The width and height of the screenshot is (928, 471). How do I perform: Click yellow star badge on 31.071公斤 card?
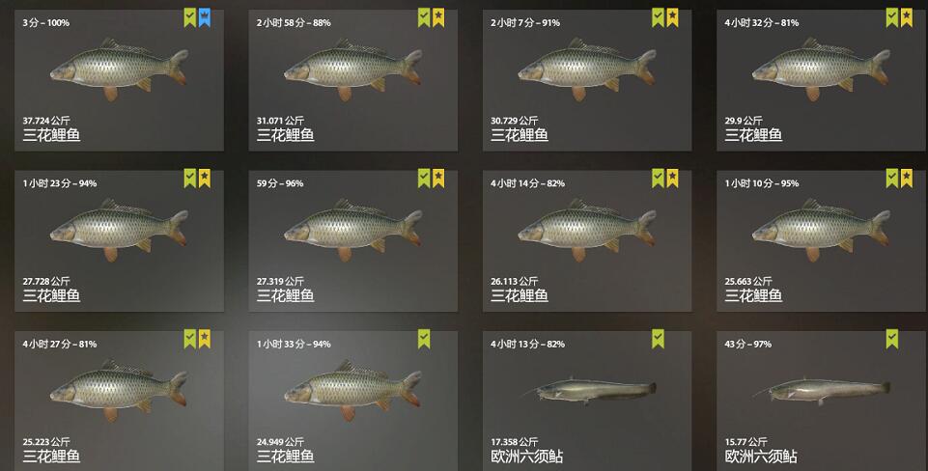[438, 17]
